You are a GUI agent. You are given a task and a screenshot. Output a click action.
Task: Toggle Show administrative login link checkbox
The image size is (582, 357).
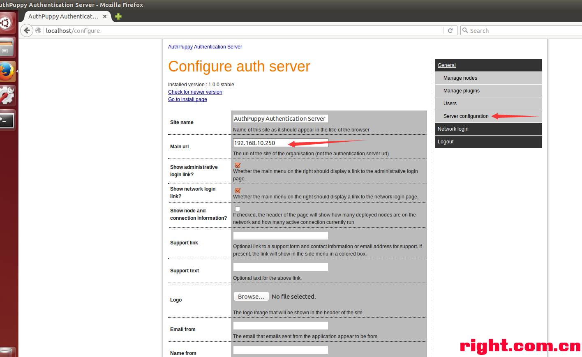pos(238,165)
